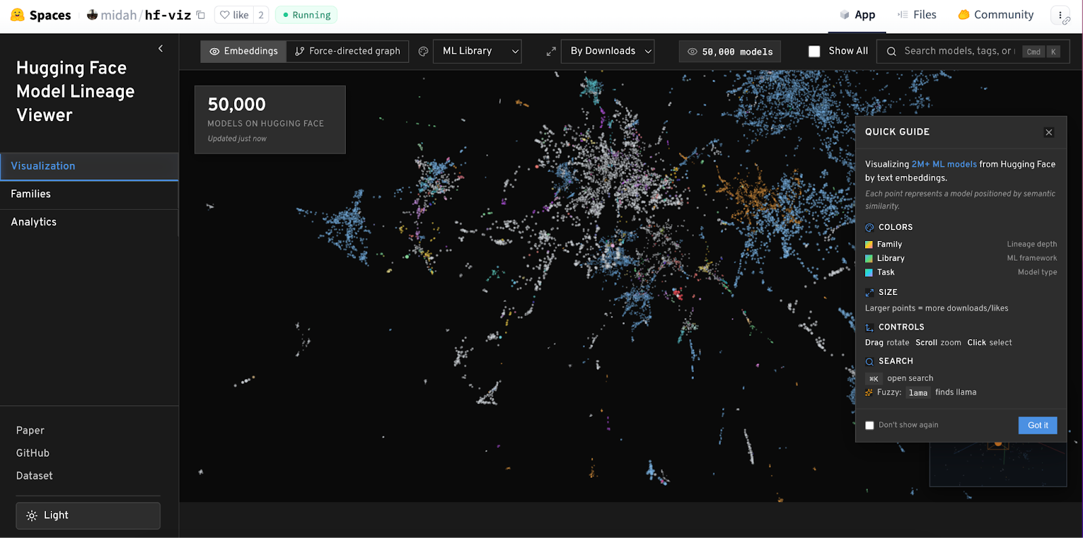Click the hf-viz space name
Image resolution: width=1083 pixels, height=538 pixels.
pos(168,15)
